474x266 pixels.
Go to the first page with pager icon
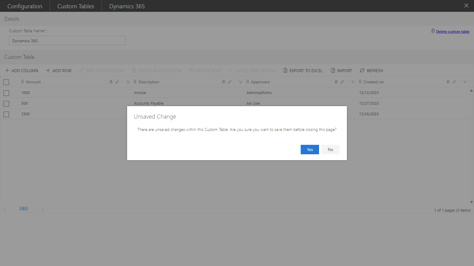5,209
